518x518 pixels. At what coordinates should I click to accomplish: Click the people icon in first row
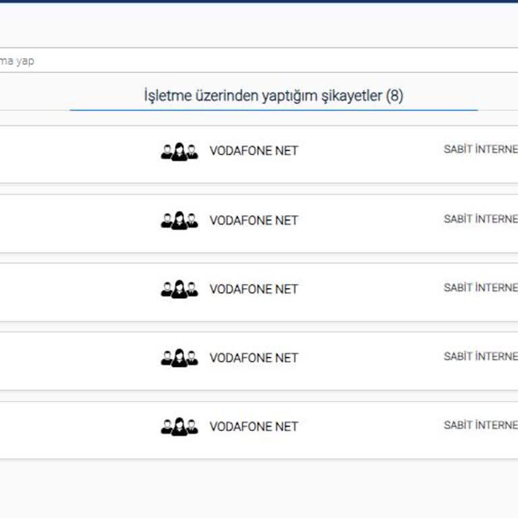pyautogui.click(x=179, y=152)
